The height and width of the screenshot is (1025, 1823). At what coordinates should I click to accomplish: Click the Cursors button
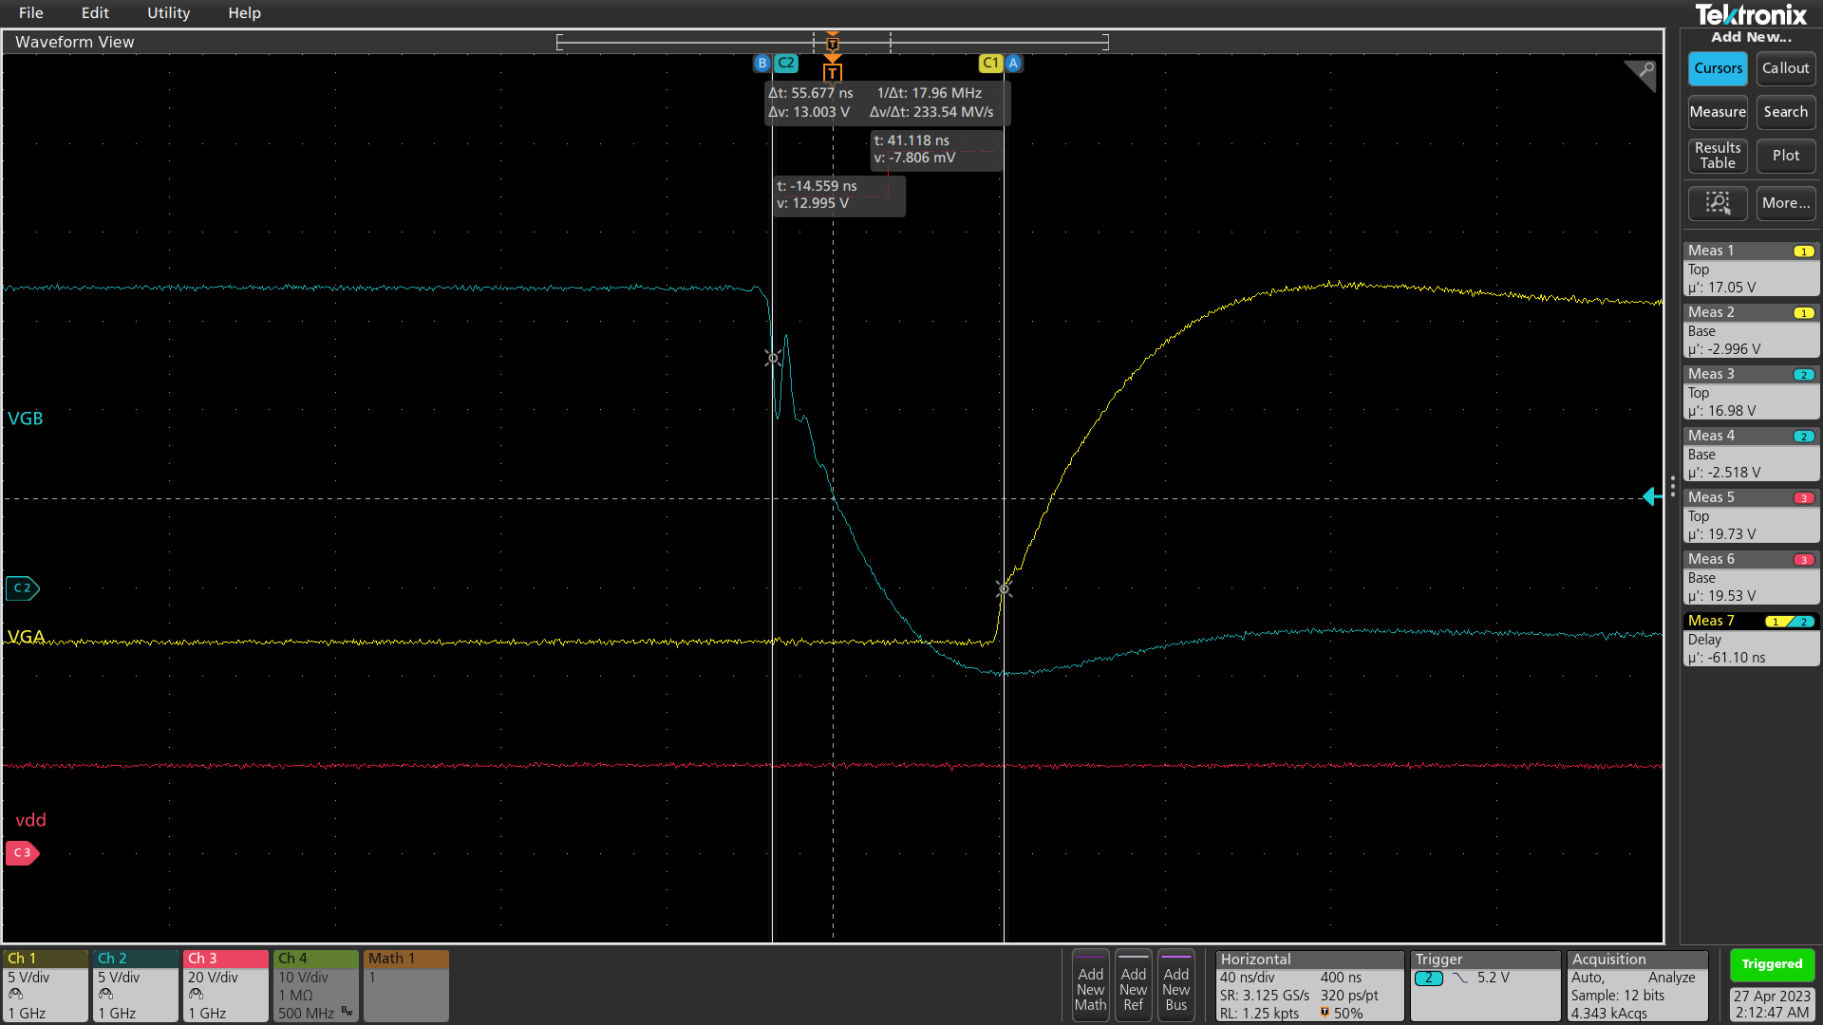[x=1717, y=68]
